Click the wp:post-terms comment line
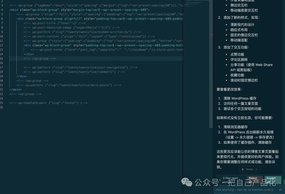Image resolution: width=285 pixels, height=194 pixels. coord(107,50)
